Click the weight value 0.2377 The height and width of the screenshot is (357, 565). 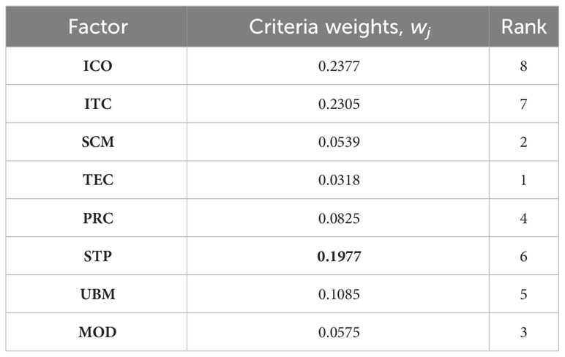(339, 66)
